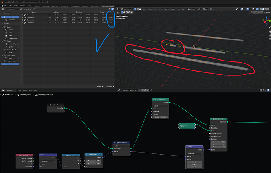Open the node editor Node menu
The height and width of the screenshot is (173, 271).
tap(35, 90)
